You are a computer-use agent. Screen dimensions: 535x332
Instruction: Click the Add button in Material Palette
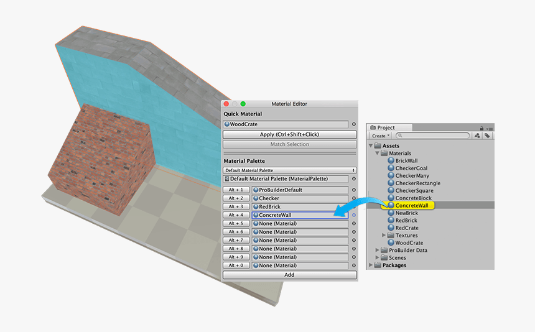click(289, 275)
